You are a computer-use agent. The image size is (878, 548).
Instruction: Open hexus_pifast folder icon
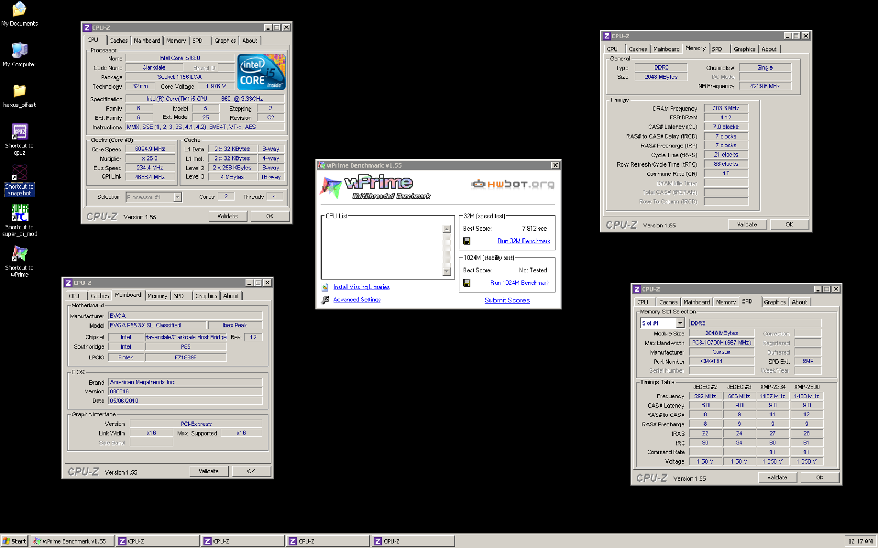(x=19, y=95)
